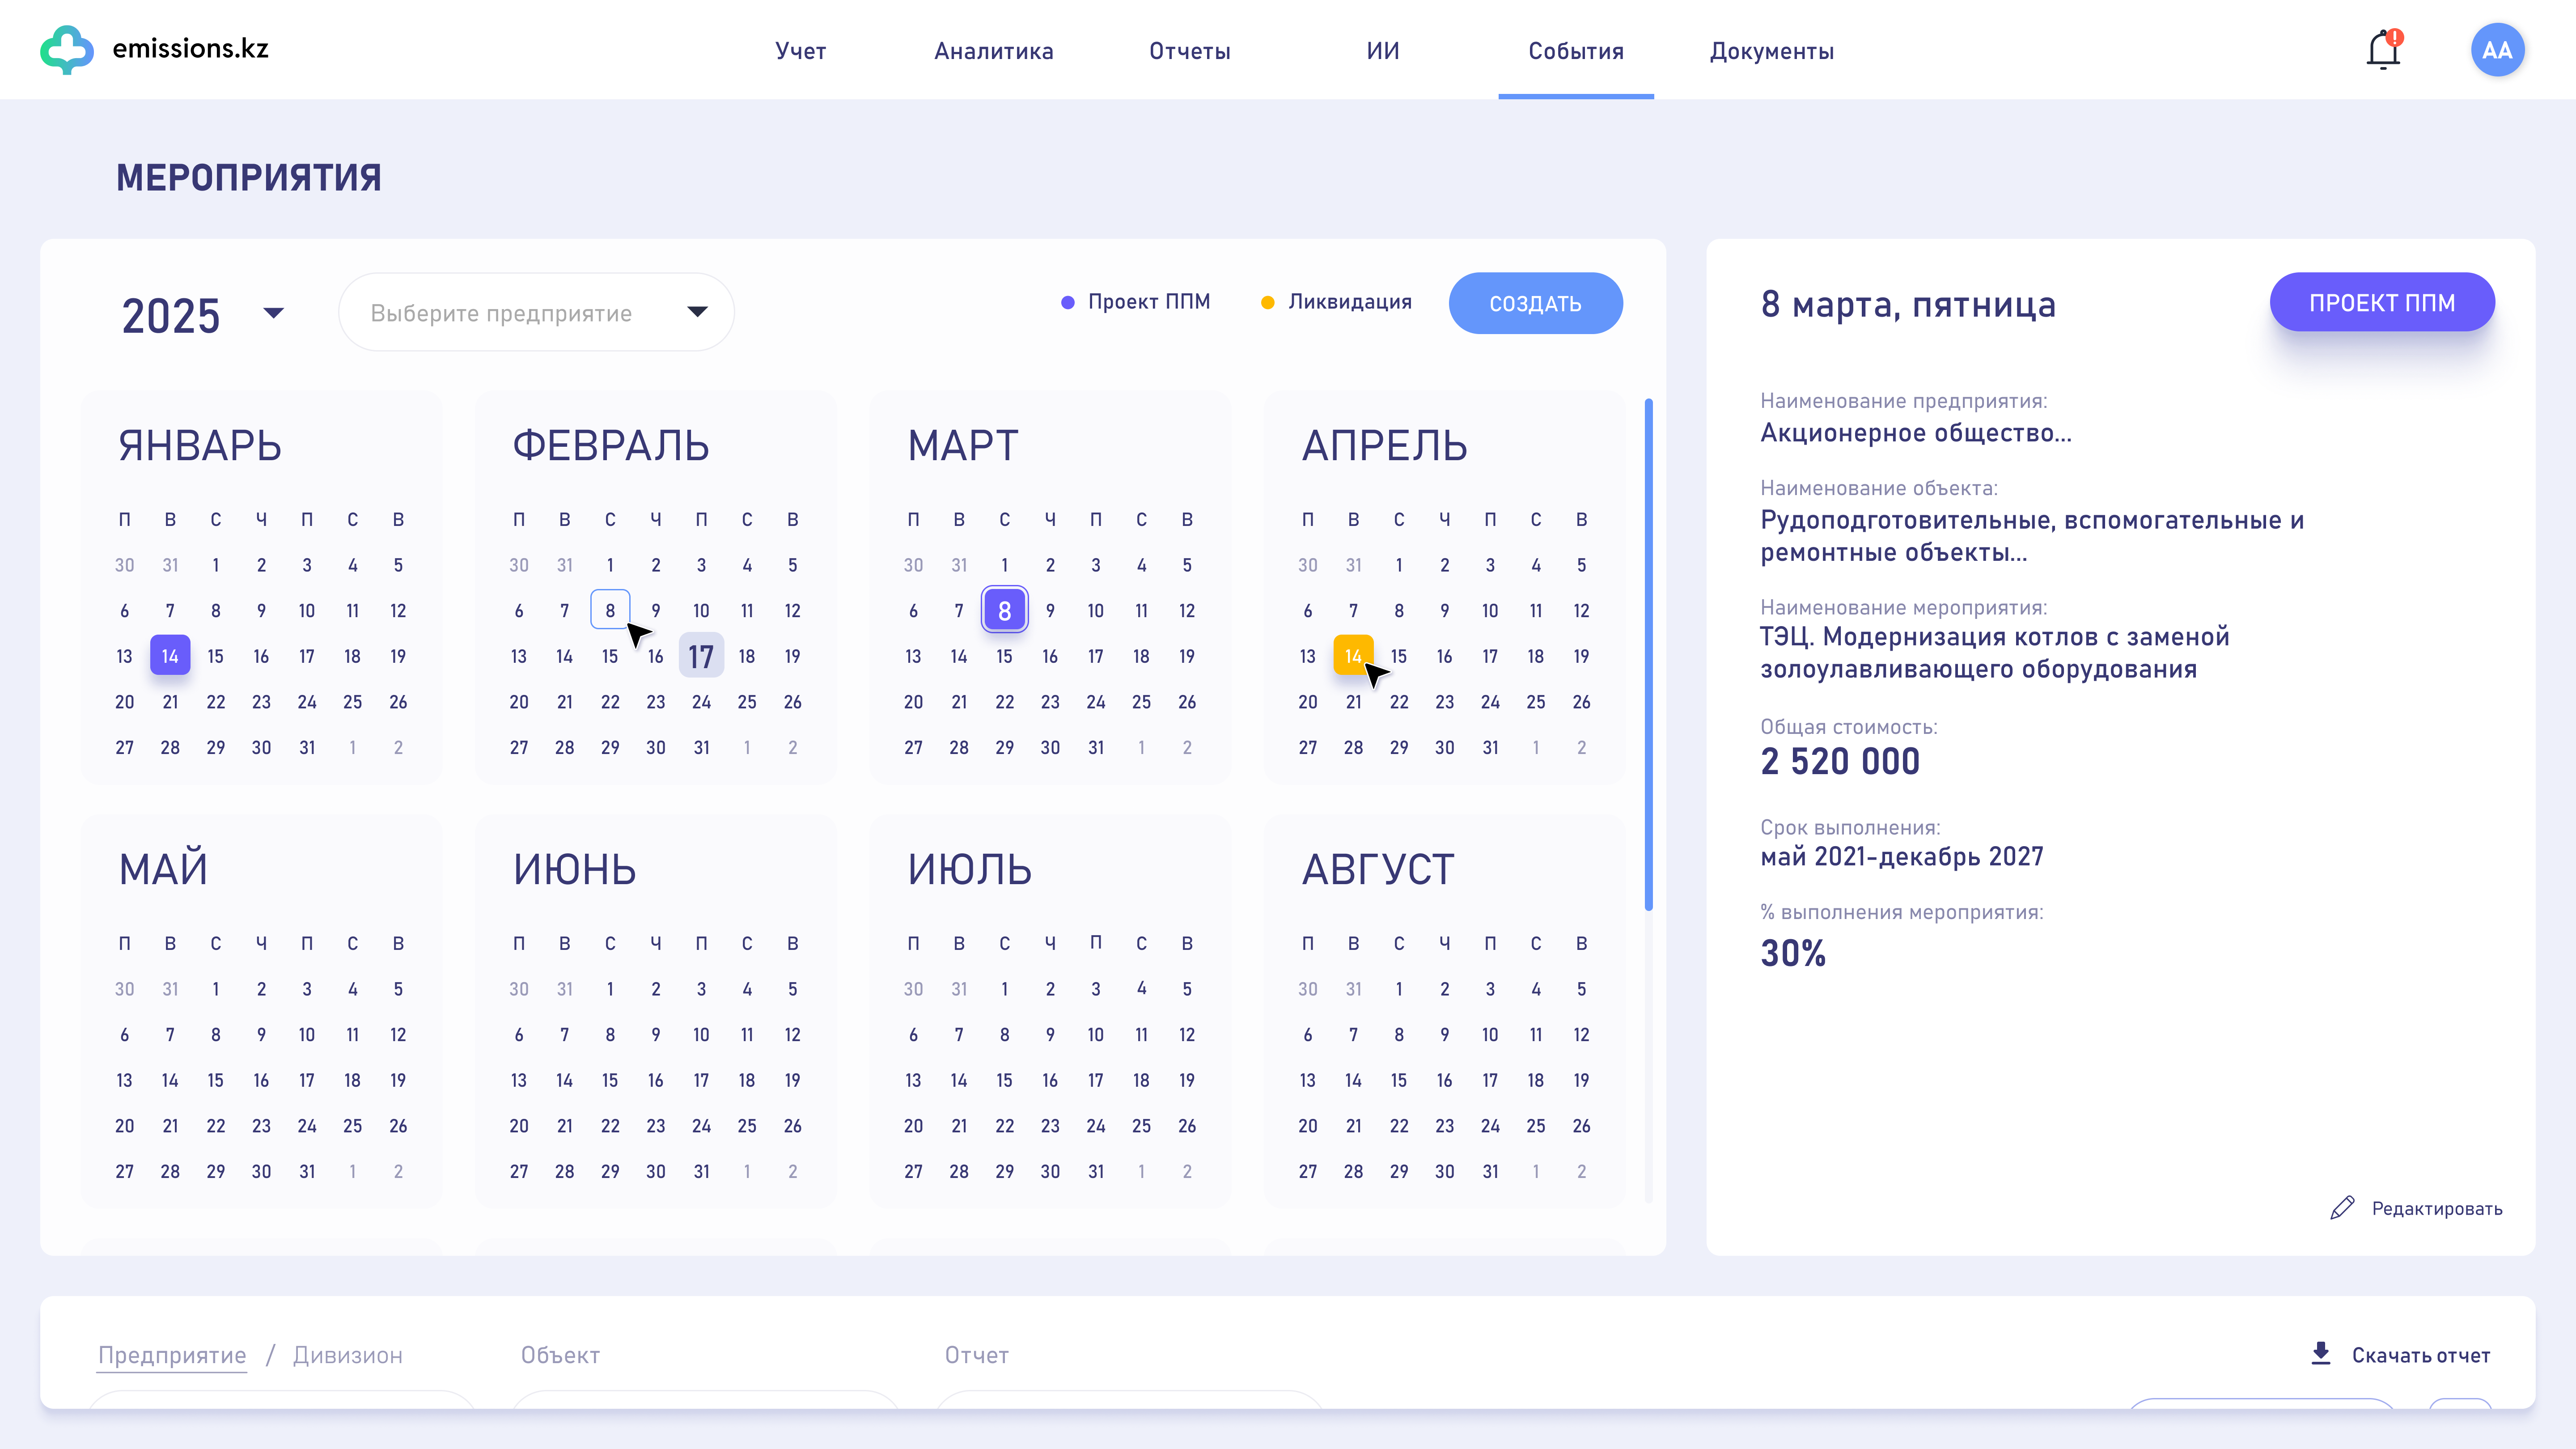Click the emissions.kz cloud logo
The image size is (2576, 1449).
(x=67, y=49)
